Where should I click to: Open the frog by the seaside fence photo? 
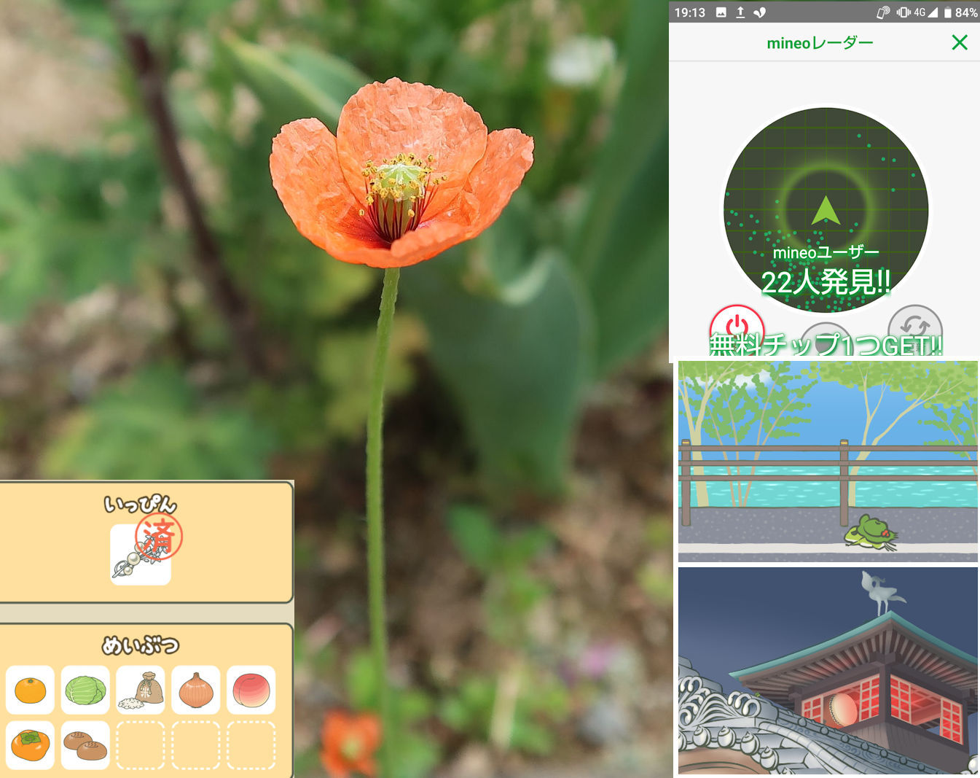828,461
